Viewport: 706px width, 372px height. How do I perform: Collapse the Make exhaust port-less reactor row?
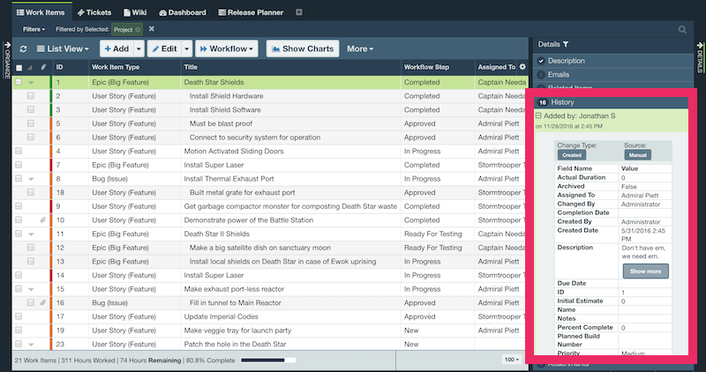31,290
